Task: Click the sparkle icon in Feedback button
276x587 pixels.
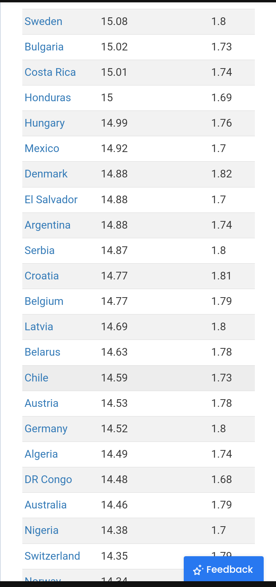Action: click(x=198, y=570)
